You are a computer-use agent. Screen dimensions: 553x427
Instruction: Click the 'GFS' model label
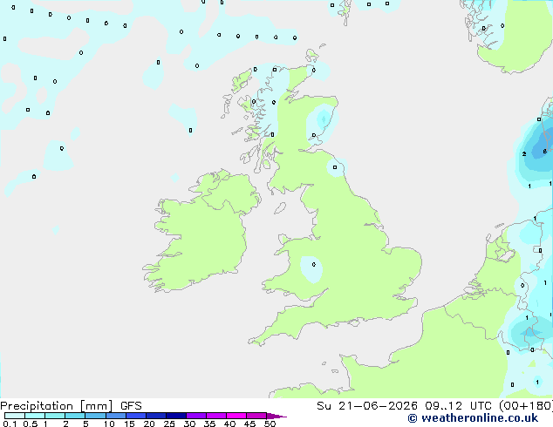tap(131, 406)
